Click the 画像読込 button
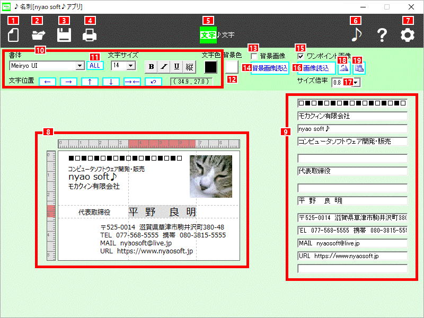 pyautogui.click(x=316, y=68)
